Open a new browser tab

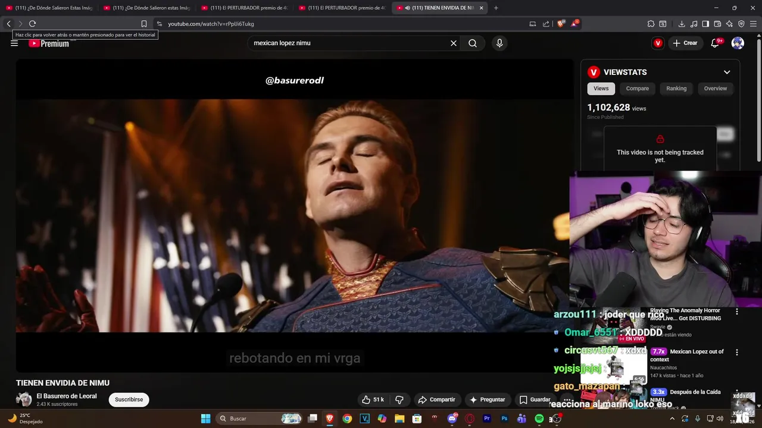coord(496,8)
